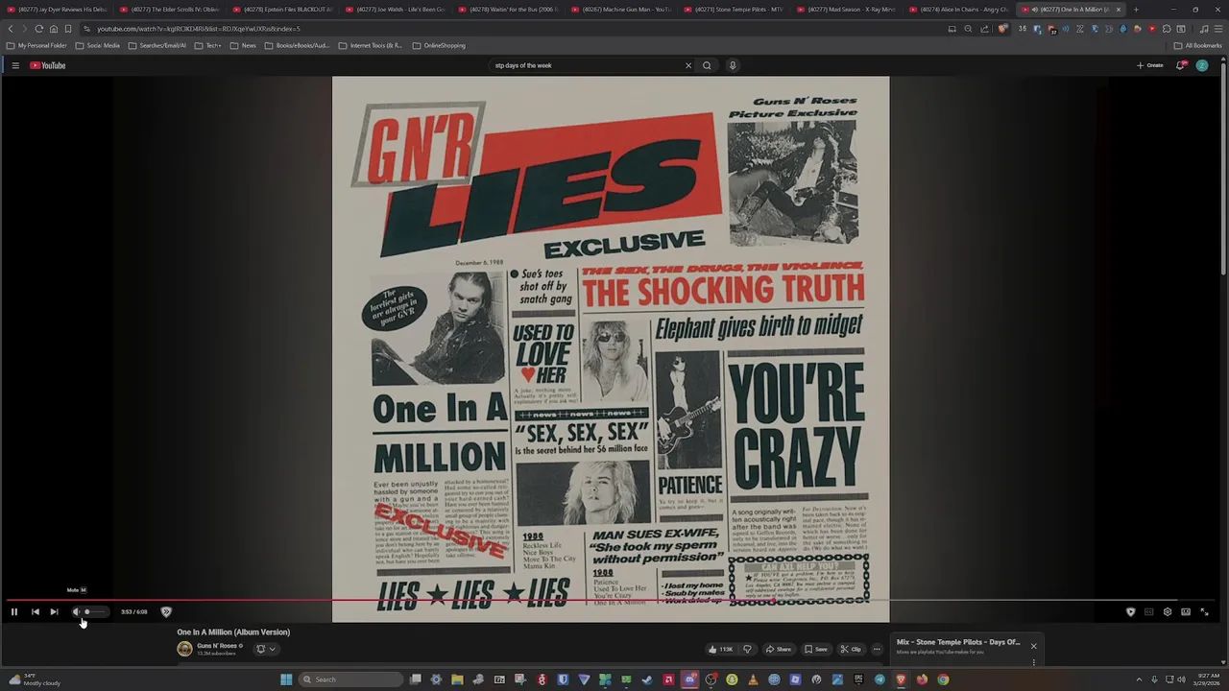Viewport: 1229px width, 691px height.
Task: Share this page from the address bar icon
Action: point(984,29)
